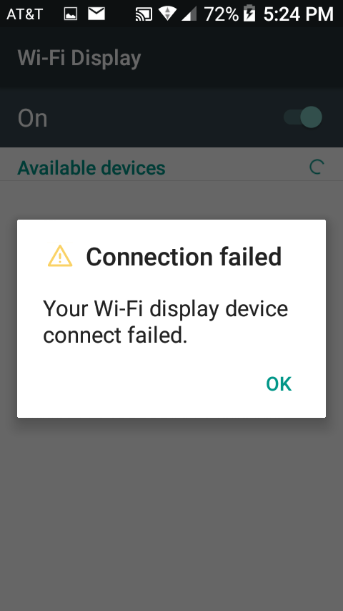Tap the Connection failed heading text
The image size is (343, 611).
(184, 257)
